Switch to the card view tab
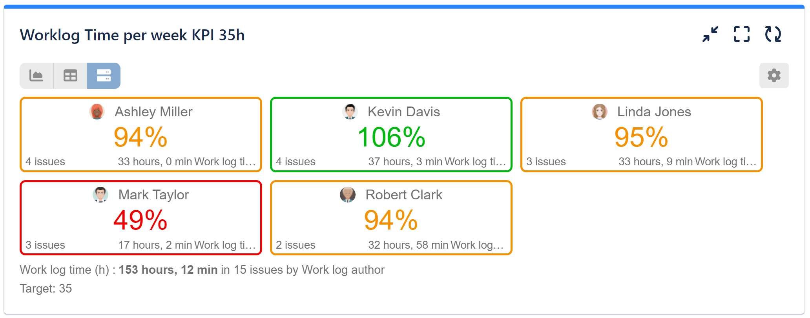The width and height of the screenshot is (810, 318). (104, 75)
